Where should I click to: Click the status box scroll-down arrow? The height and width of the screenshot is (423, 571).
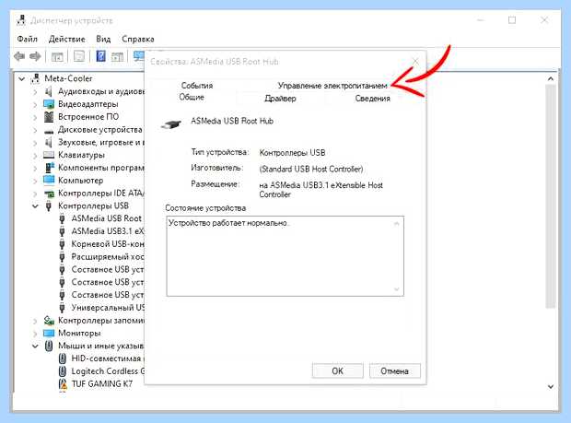click(397, 289)
